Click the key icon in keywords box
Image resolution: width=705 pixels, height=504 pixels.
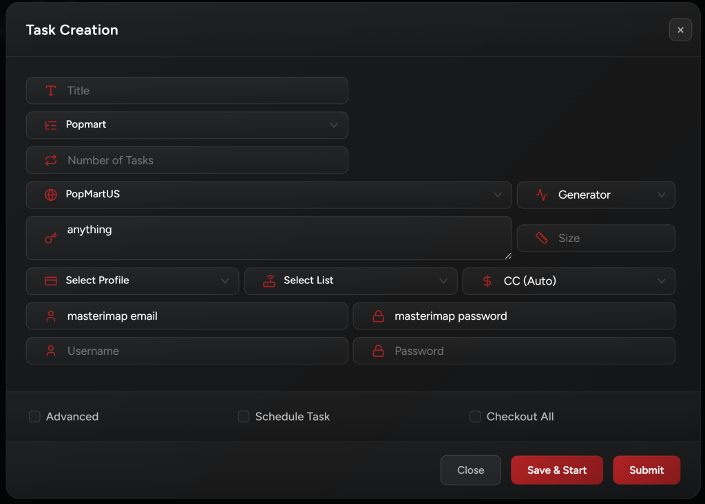[50, 238]
